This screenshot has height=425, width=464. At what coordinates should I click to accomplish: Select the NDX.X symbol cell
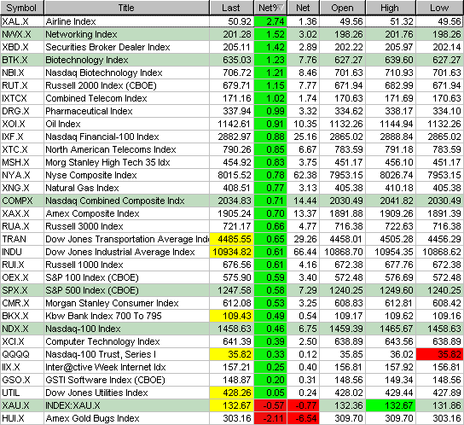point(22,329)
